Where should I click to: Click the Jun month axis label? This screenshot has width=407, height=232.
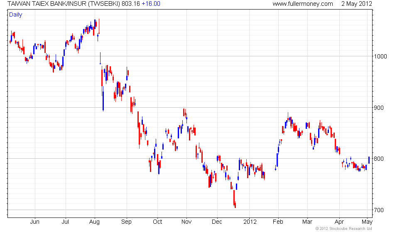pyautogui.click(x=35, y=222)
